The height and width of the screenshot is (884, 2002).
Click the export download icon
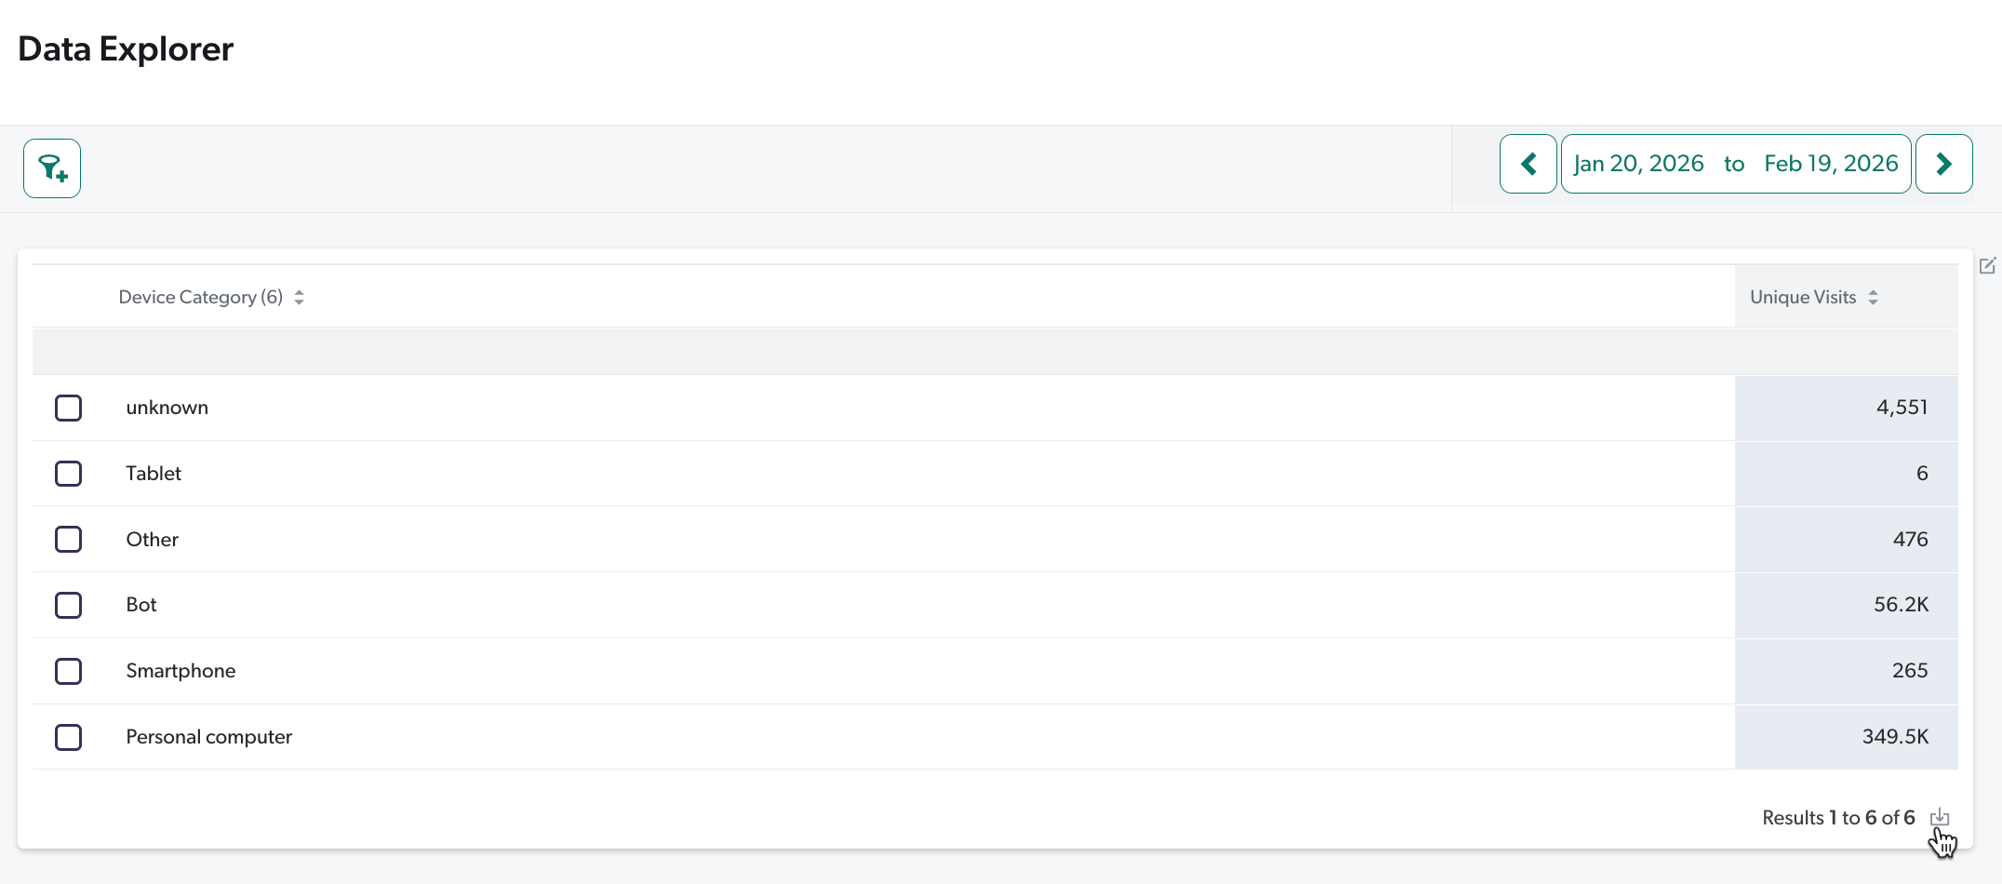[1942, 817]
